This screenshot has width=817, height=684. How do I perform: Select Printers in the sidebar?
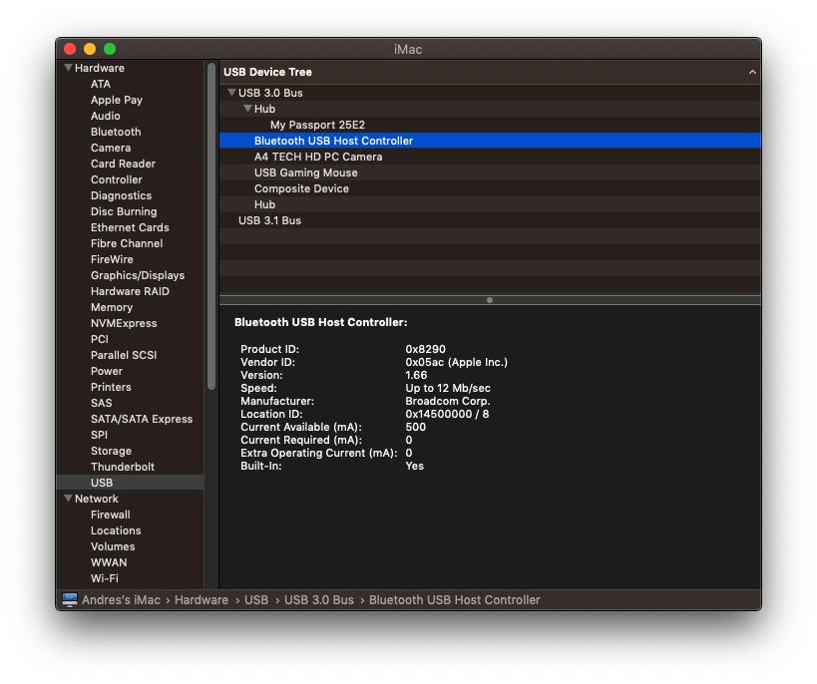[x=111, y=387]
